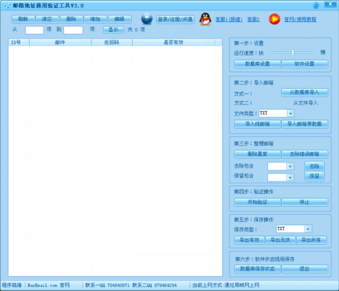
Task: Click 导入邮箱带数据 button
Action: coord(304,124)
